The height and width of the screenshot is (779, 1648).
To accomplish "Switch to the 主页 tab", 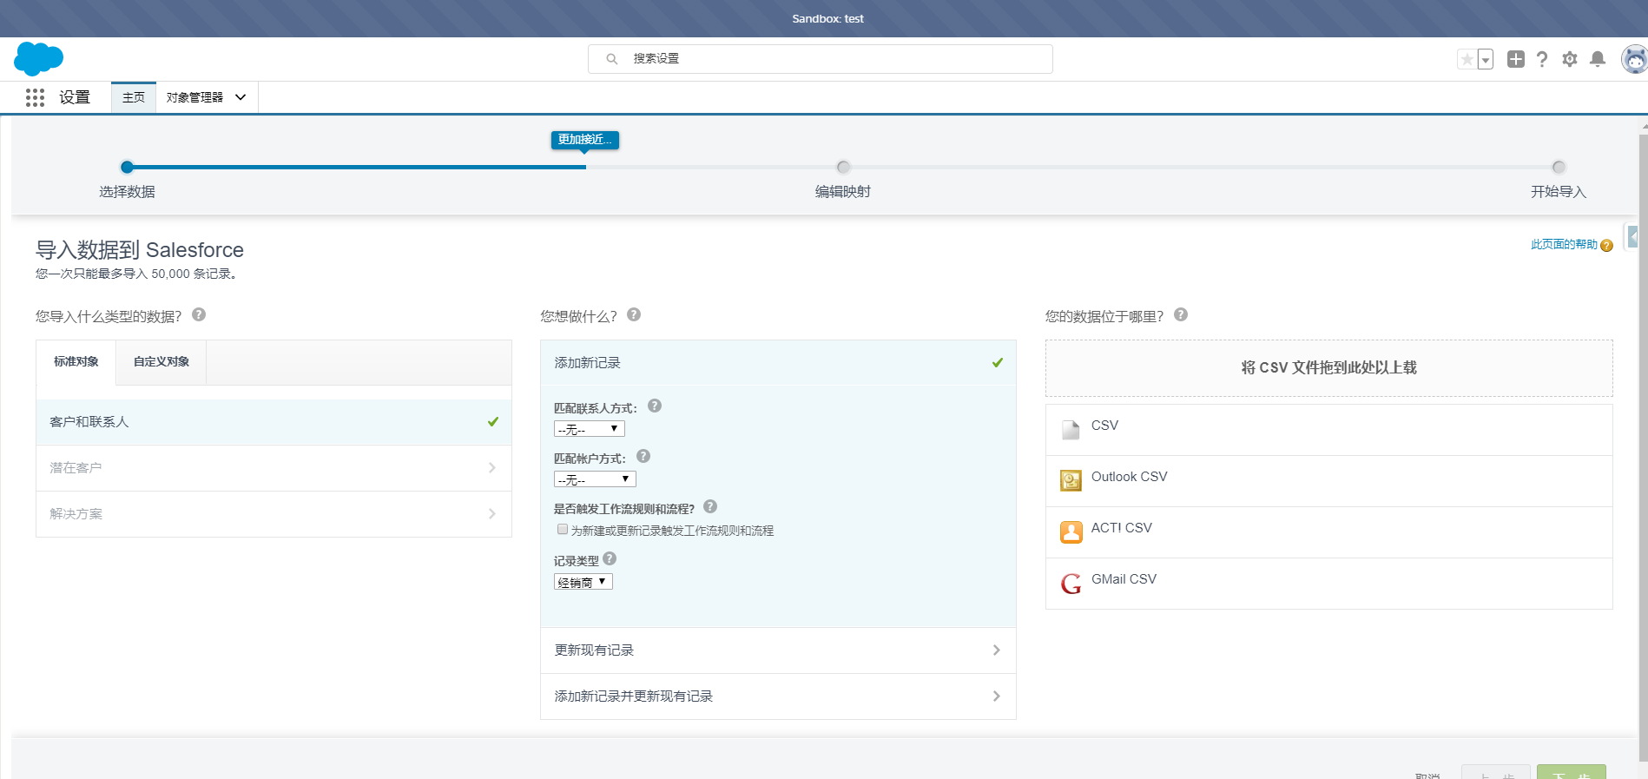I will pyautogui.click(x=134, y=97).
